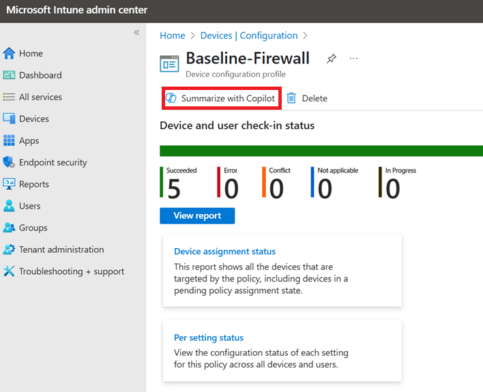This screenshot has width=483, height=392.
Task: Open All services in the sidebar
Action: tap(40, 97)
